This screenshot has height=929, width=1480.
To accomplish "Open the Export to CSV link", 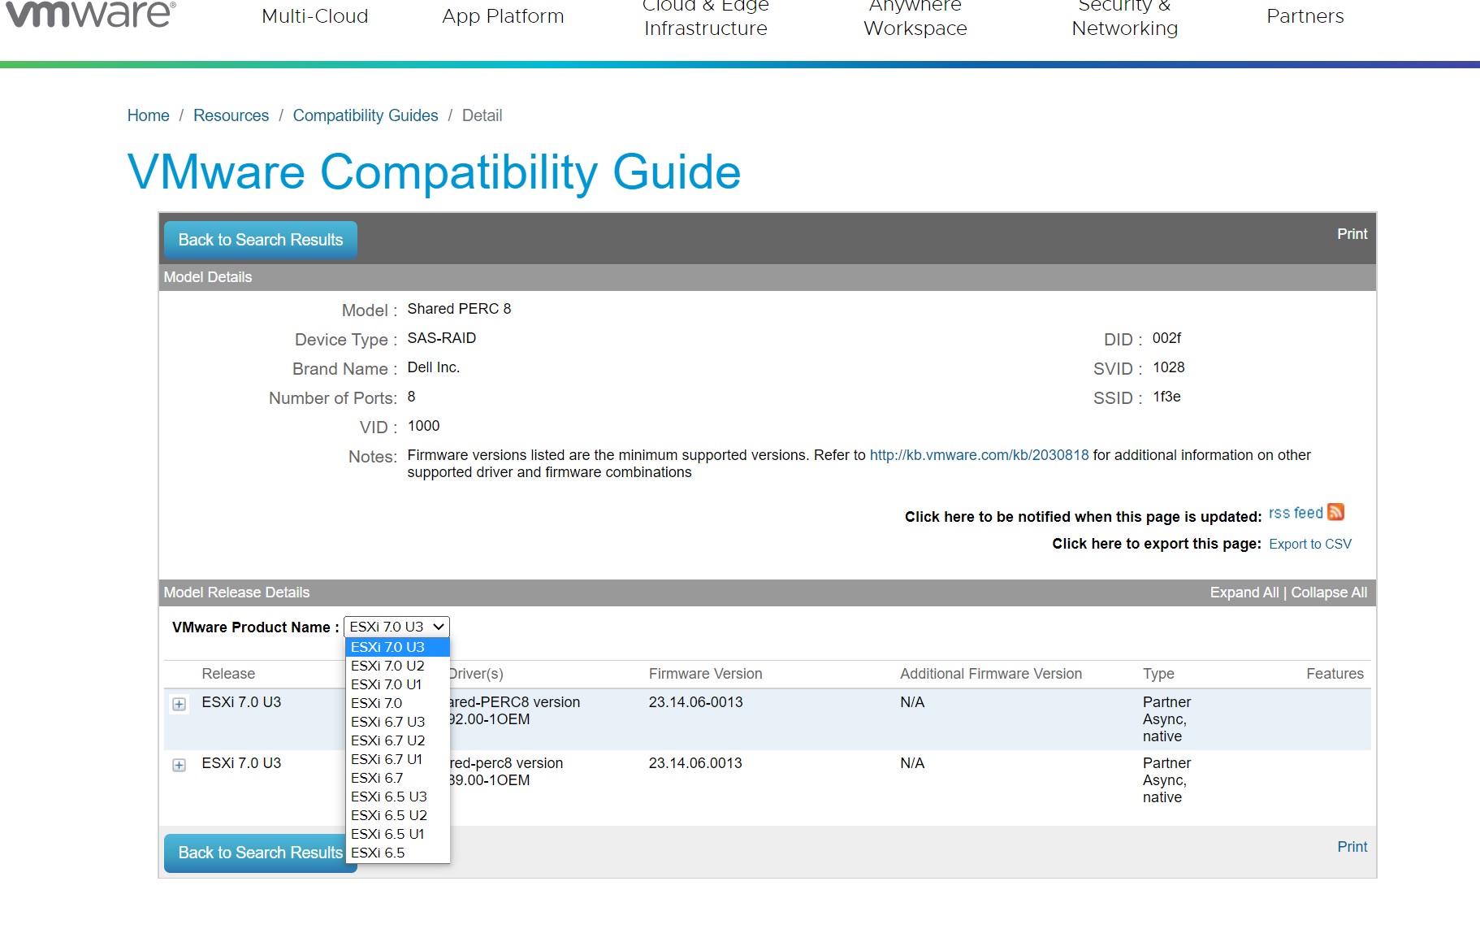I will pyautogui.click(x=1309, y=544).
